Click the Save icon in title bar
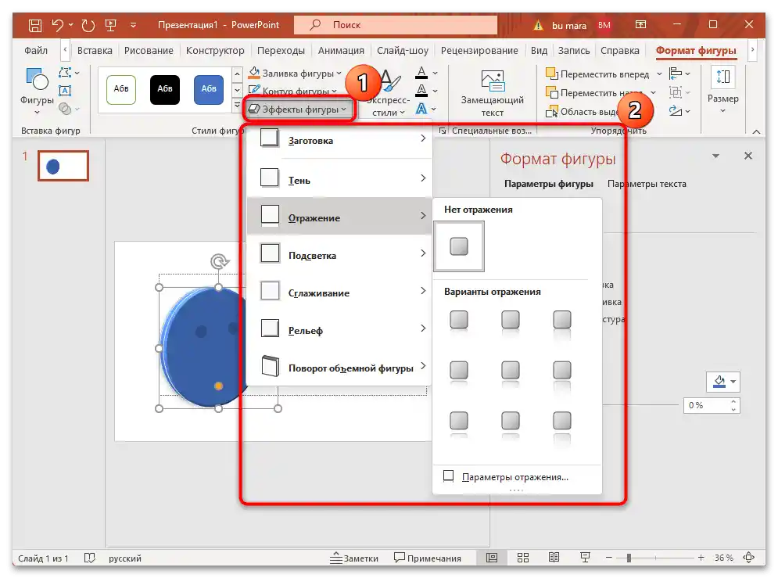The image size is (778, 578). 35,25
